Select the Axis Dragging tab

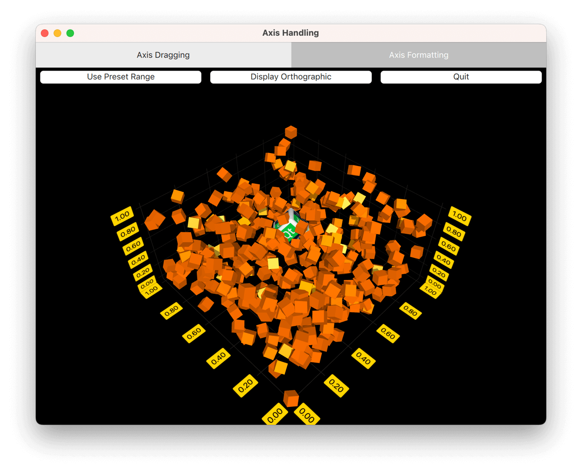[163, 55]
